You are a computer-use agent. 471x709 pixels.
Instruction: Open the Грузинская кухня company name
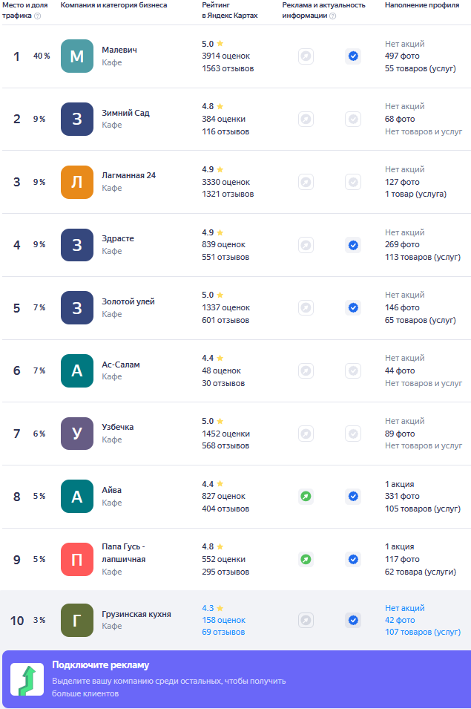[x=136, y=614]
